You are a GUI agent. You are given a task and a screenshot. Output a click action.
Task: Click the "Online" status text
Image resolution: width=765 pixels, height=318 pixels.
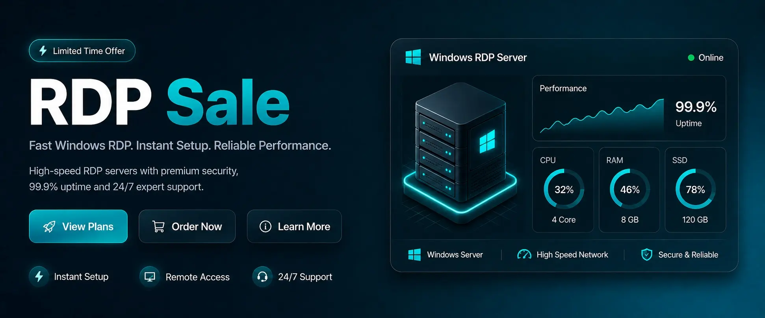click(x=711, y=58)
